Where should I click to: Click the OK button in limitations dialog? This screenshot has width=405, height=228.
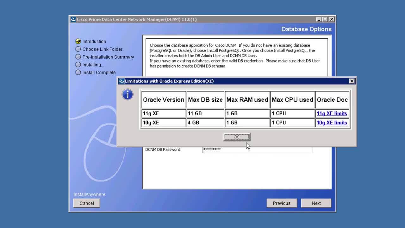(x=236, y=137)
